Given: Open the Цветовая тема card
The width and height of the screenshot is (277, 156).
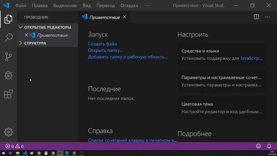Looking at the screenshot, I should pyautogui.click(x=222, y=108).
